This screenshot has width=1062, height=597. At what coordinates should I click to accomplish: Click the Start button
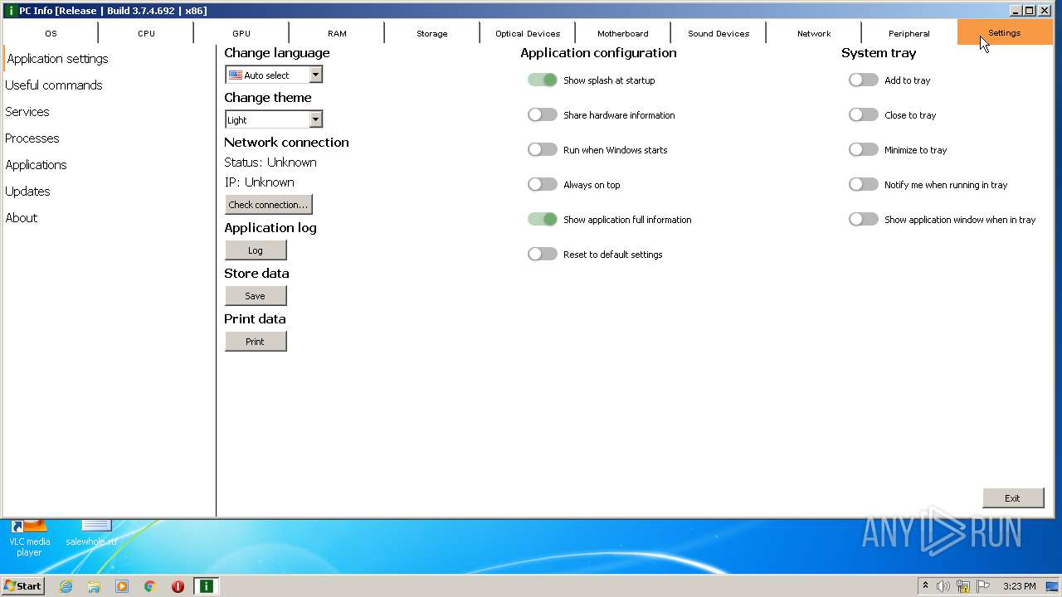click(x=22, y=586)
